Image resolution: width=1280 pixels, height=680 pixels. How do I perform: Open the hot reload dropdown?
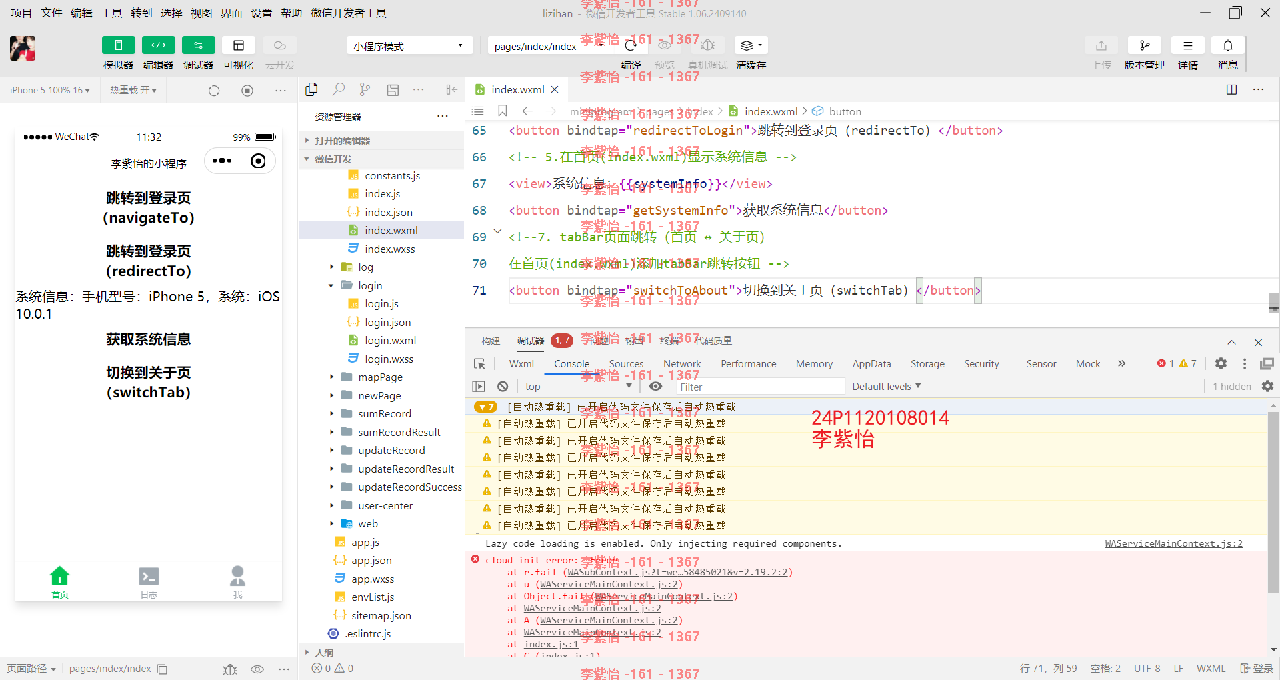pos(133,90)
